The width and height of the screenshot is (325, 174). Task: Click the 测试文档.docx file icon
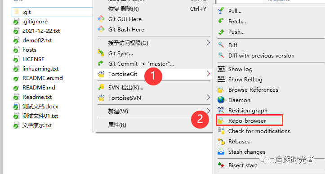coord(16,107)
